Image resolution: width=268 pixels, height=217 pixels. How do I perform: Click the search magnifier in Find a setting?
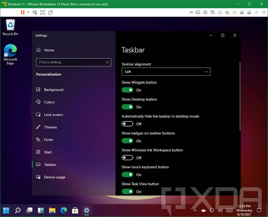click(x=107, y=62)
